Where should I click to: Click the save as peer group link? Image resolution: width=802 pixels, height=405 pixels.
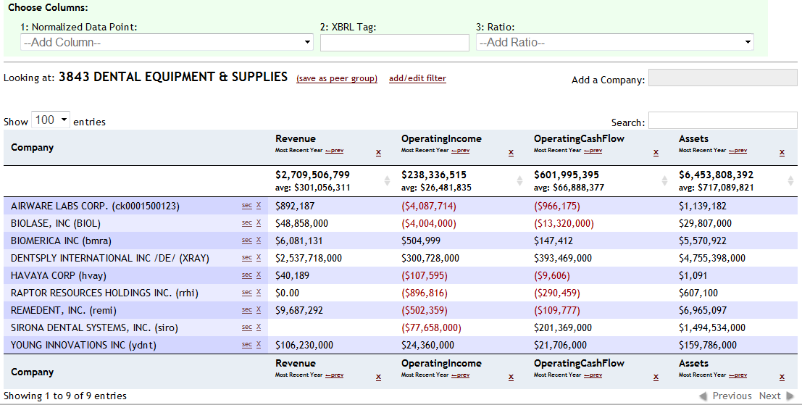click(337, 78)
